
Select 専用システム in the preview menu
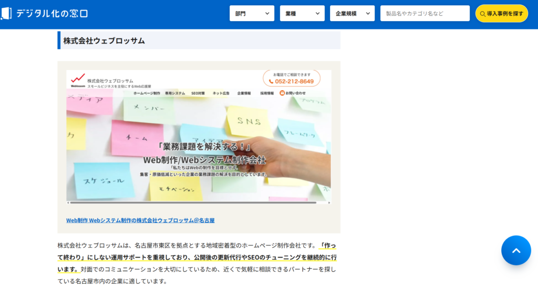(175, 93)
